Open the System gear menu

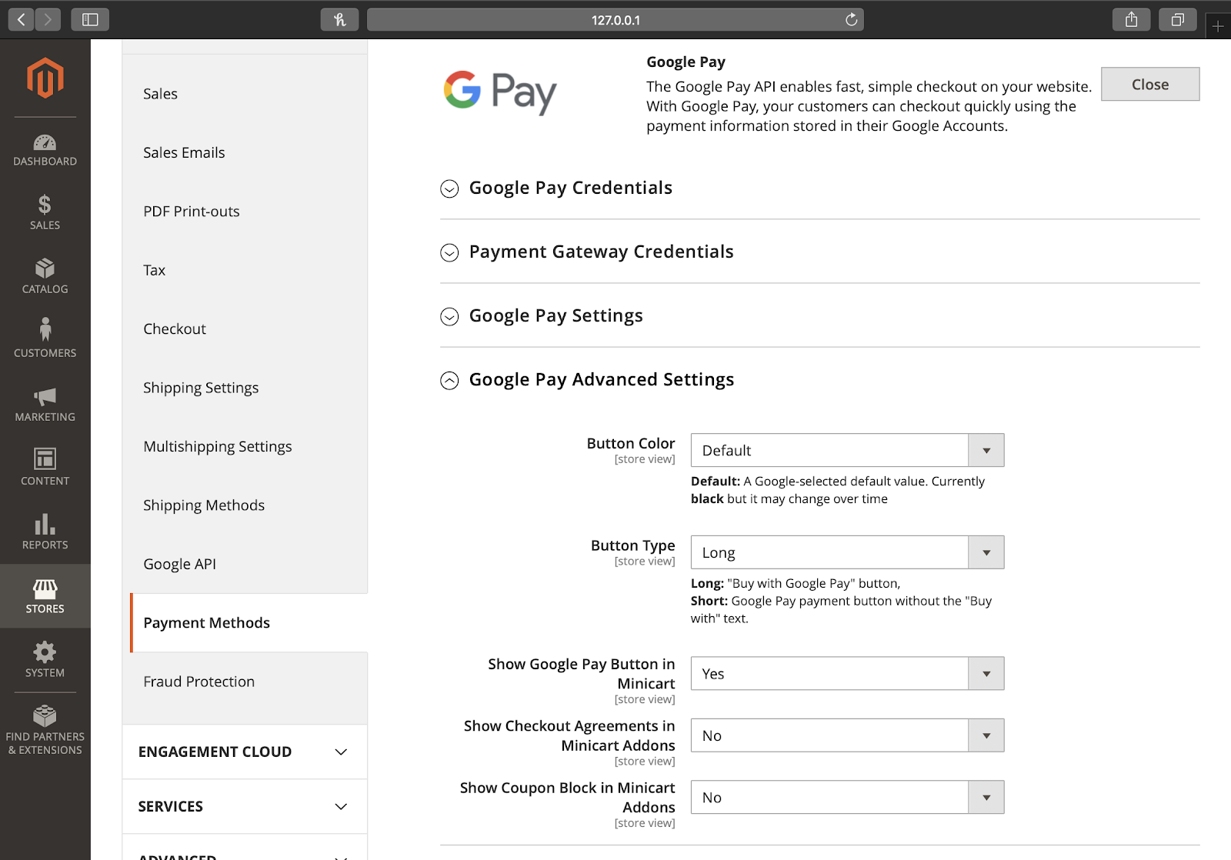click(x=45, y=659)
